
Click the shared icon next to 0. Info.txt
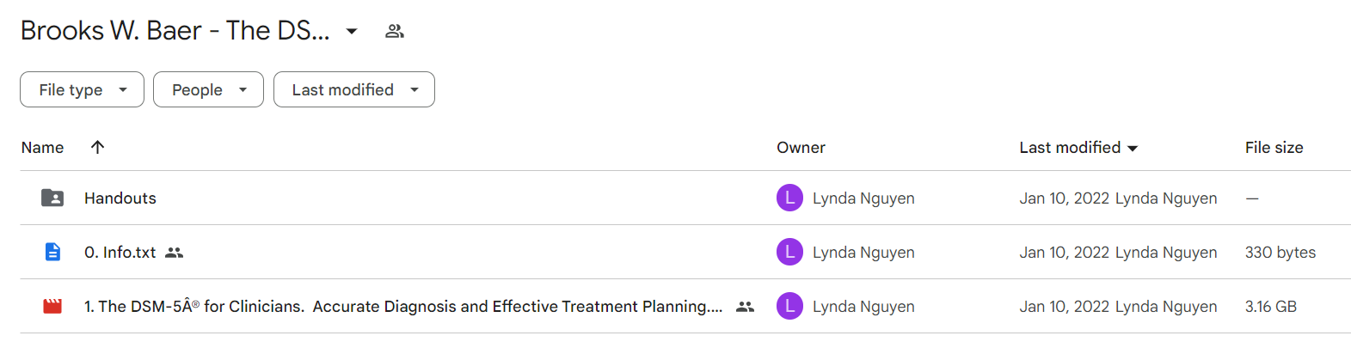click(x=175, y=253)
